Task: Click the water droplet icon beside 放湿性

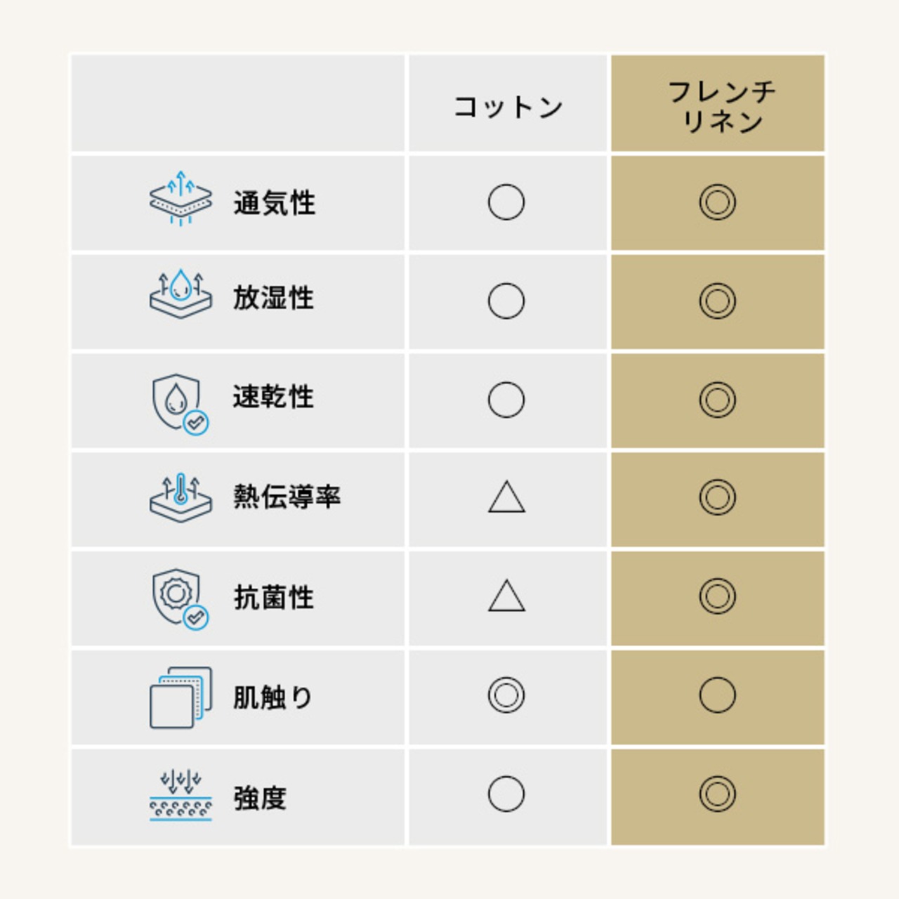Action: coord(181,294)
